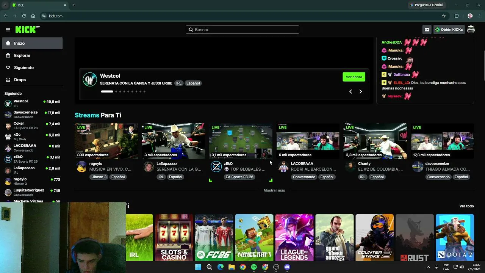Open davooxeneize's live stream thumbnail
The image size is (485, 273).
[442, 141]
